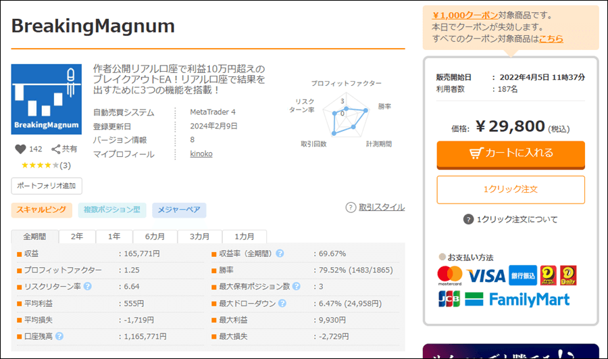Open the 6カ月 period tab
608x359 pixels.
(154, 237)
